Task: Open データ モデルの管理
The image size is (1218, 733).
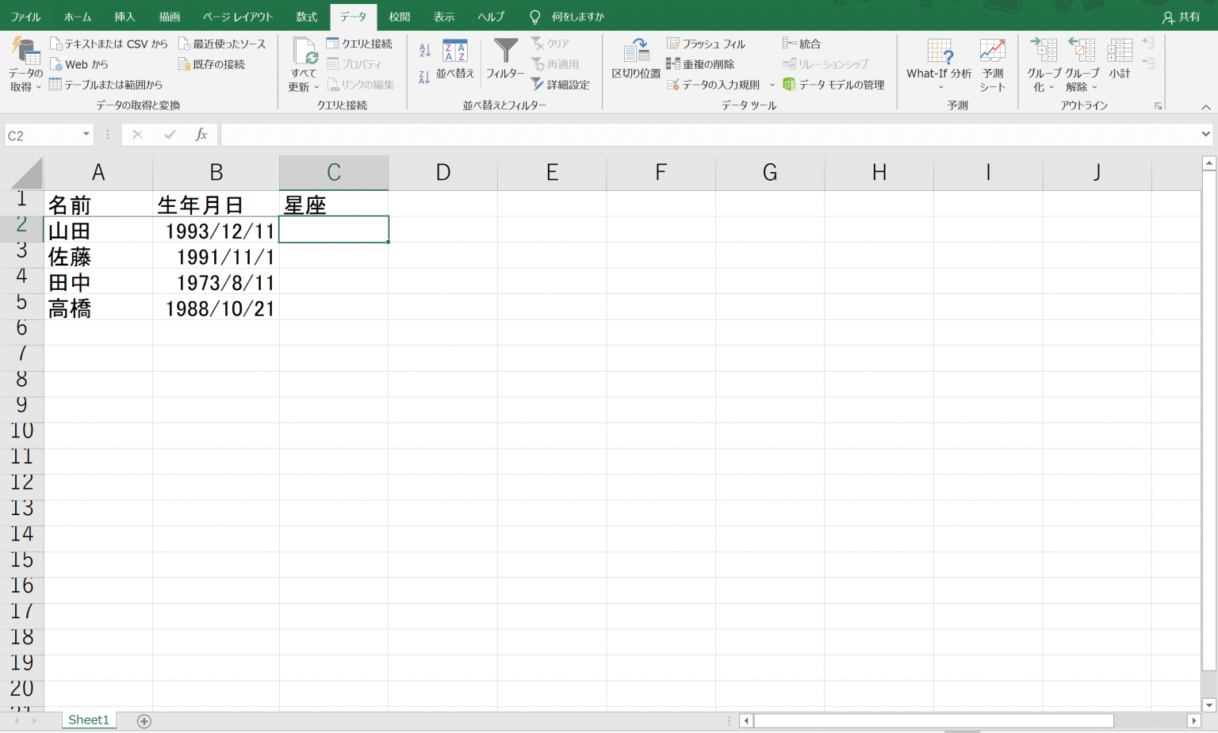Action: point(833,85)
